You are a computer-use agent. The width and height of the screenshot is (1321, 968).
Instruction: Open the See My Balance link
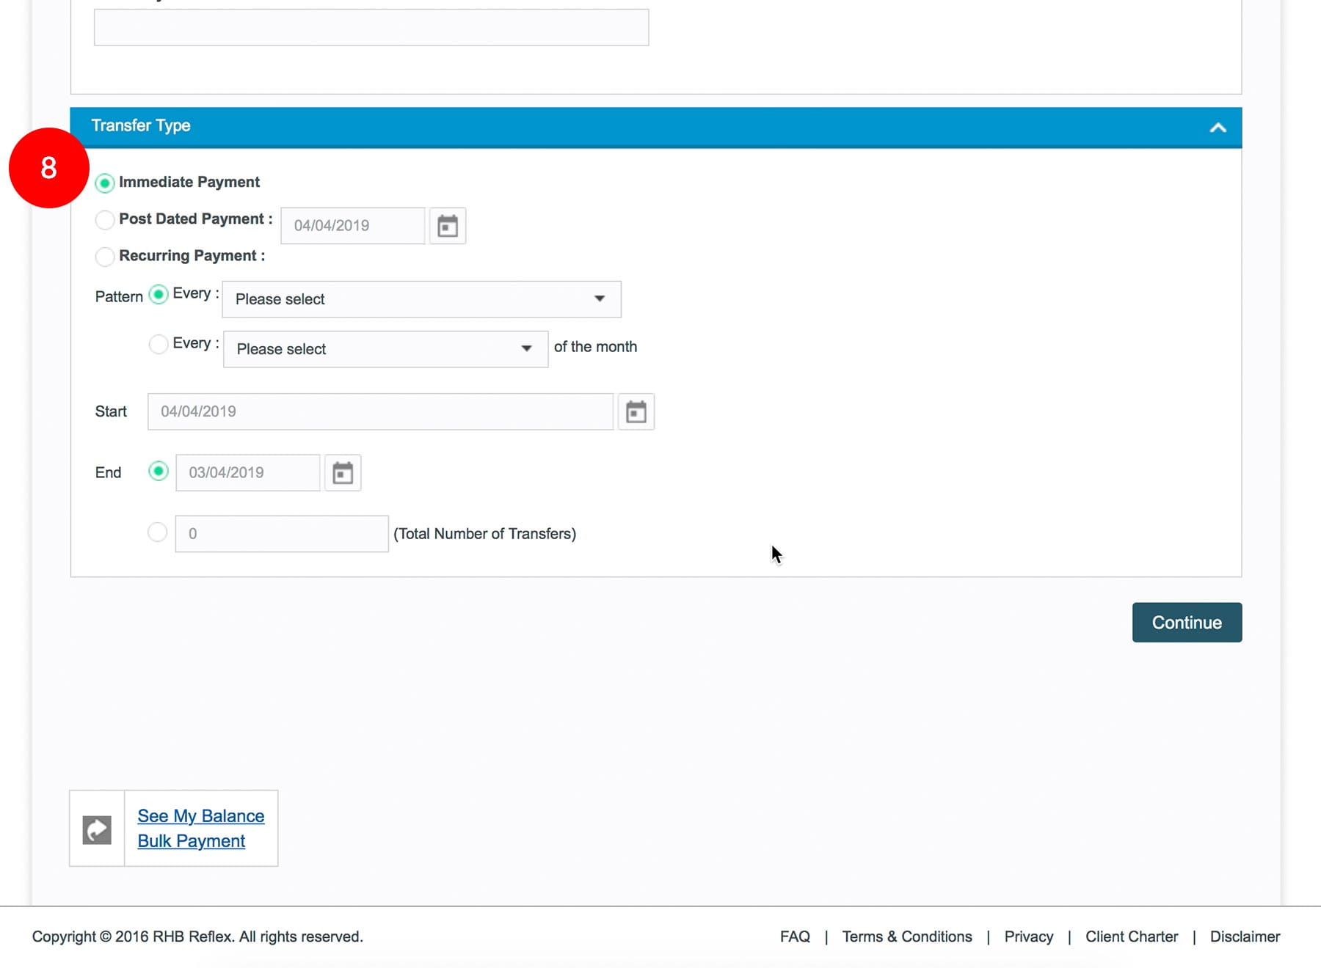pos(200,816)
